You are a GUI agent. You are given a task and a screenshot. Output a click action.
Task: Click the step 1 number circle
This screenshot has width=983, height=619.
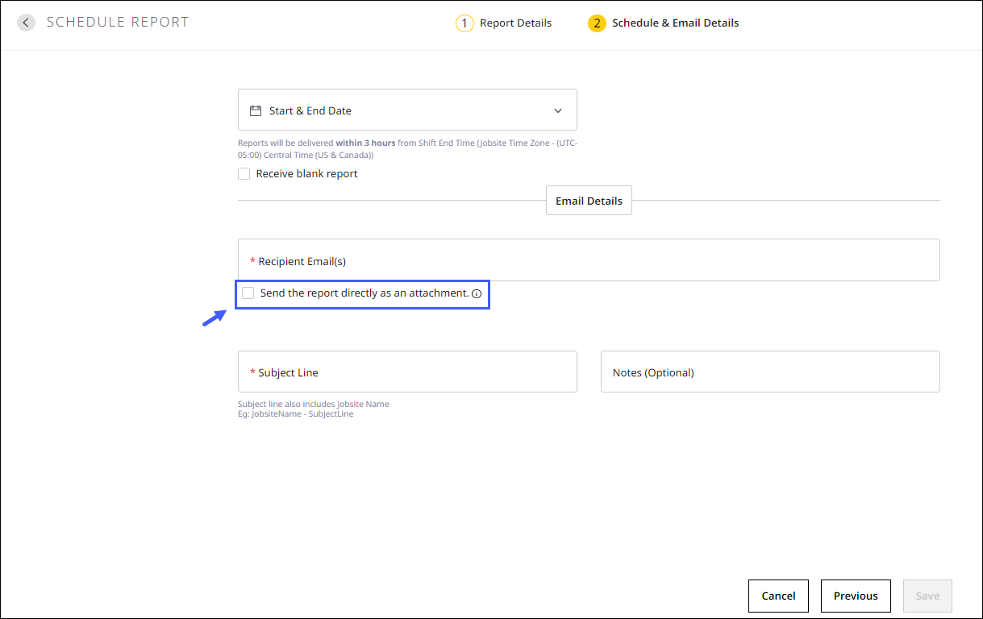464,23
